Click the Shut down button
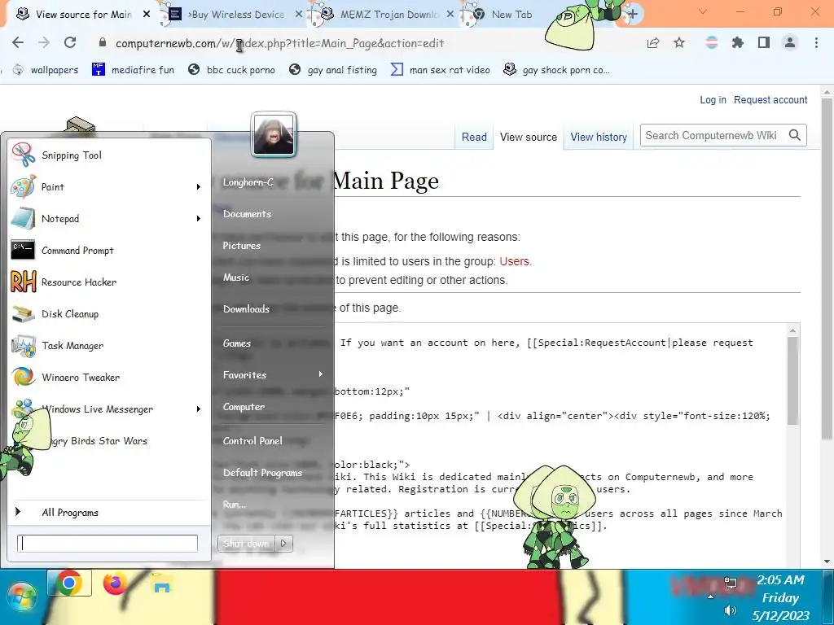The height and width of the screenshot is (625, 834). (246, 543)
